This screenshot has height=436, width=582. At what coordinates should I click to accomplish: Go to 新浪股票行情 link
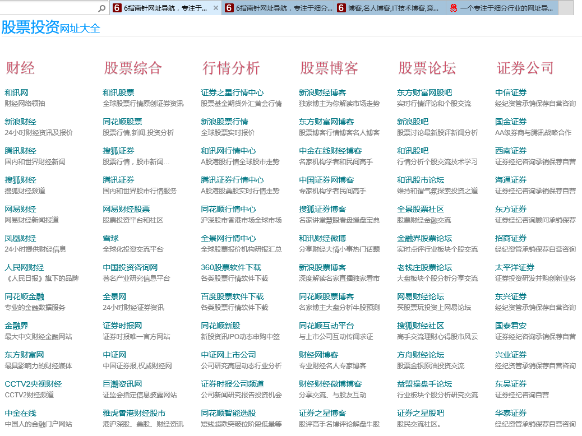click(x=225, y=122)
